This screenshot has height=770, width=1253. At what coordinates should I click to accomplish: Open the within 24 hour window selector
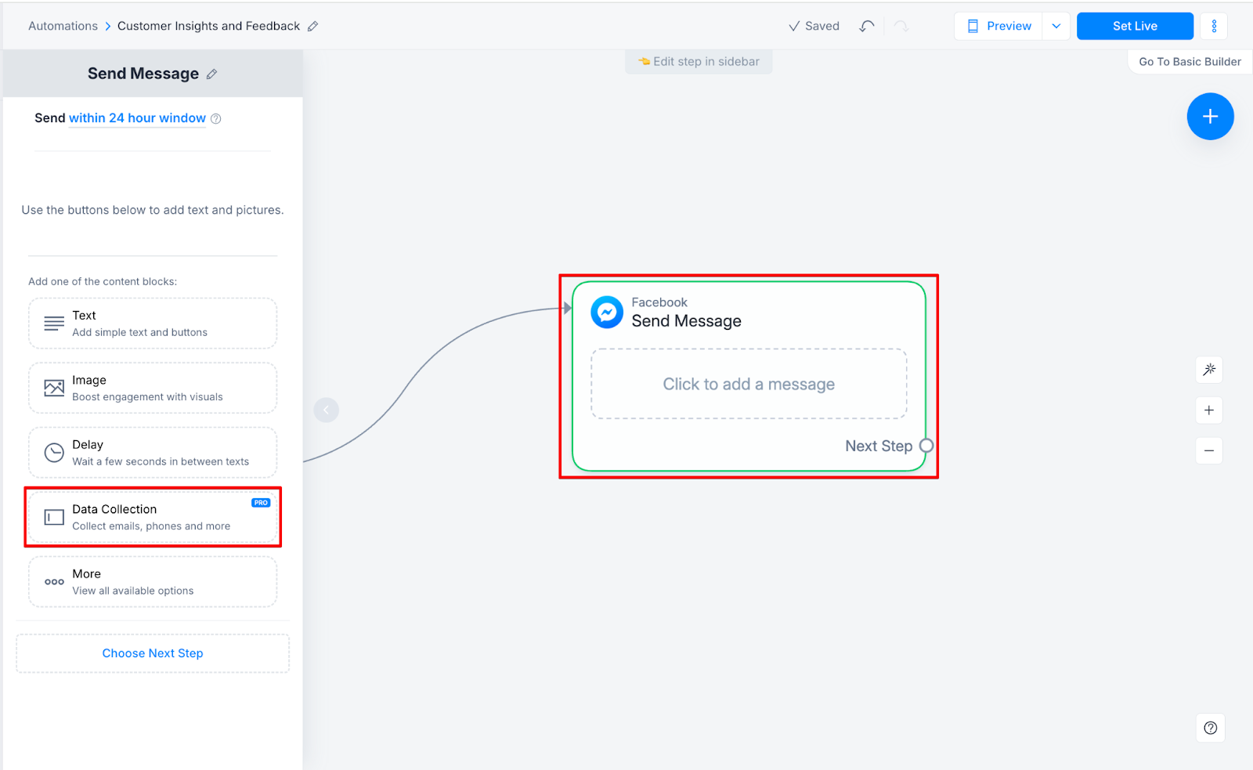tap(137, 118)
